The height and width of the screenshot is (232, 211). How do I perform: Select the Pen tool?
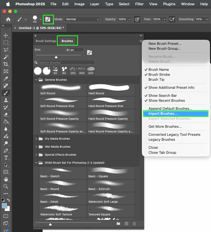(x=6, y=151)
